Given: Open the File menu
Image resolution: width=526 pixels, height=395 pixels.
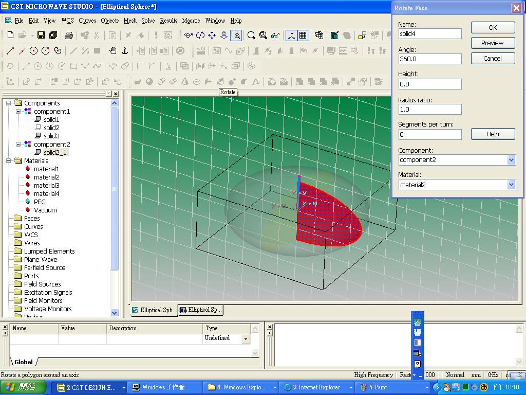Looking at the screenshot, I should 19,21.
